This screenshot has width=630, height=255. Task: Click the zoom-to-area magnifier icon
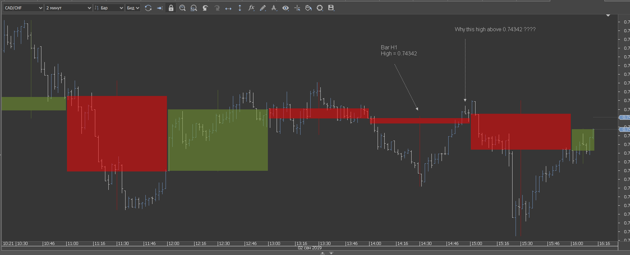tap(194, 8)
